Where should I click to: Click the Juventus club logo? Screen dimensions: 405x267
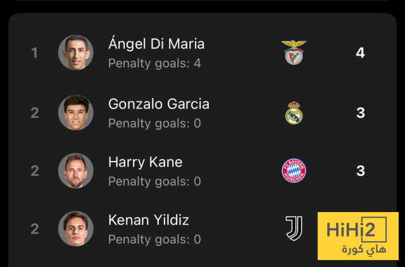[x=294, y=228]
